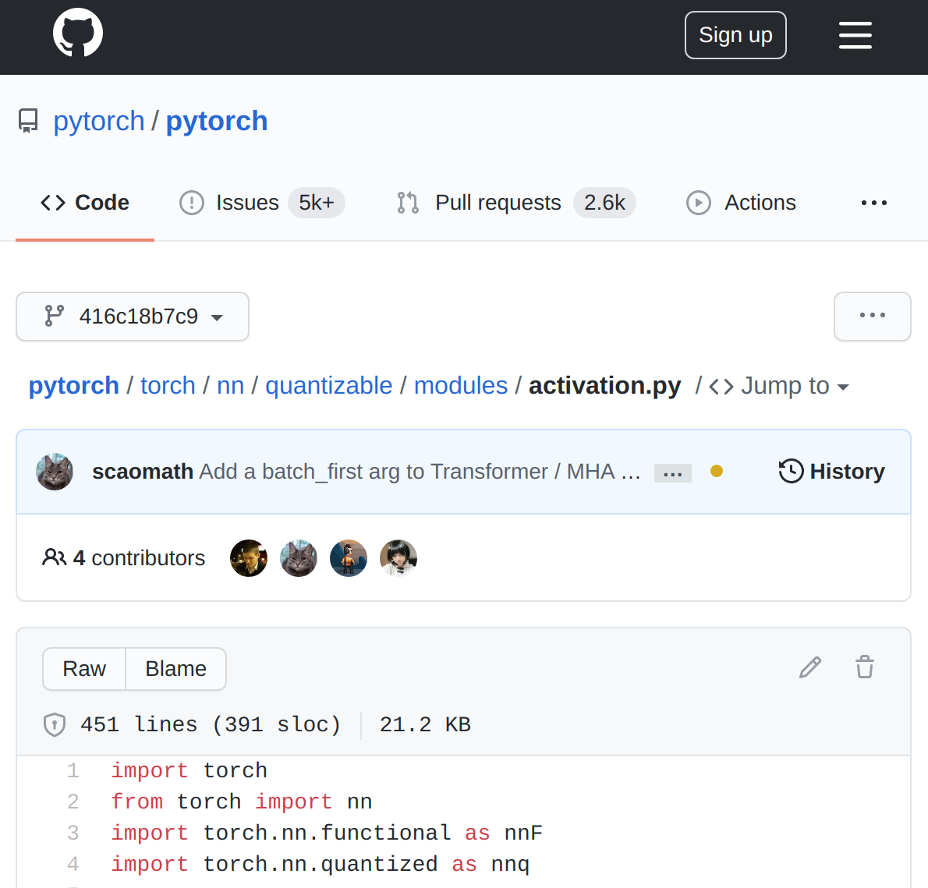Switch to the Code tab
This screenshot has height=888, width=928.
click(85, 203)
